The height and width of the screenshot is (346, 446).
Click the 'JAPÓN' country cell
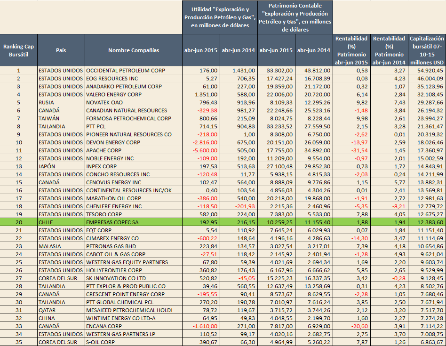click(61, 166)
